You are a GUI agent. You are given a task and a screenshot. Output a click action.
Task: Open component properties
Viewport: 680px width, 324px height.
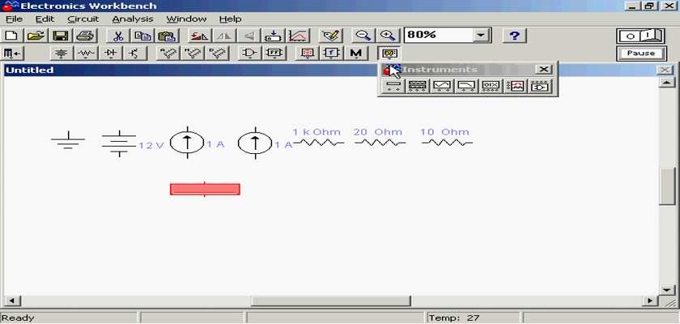click(330, 36)
